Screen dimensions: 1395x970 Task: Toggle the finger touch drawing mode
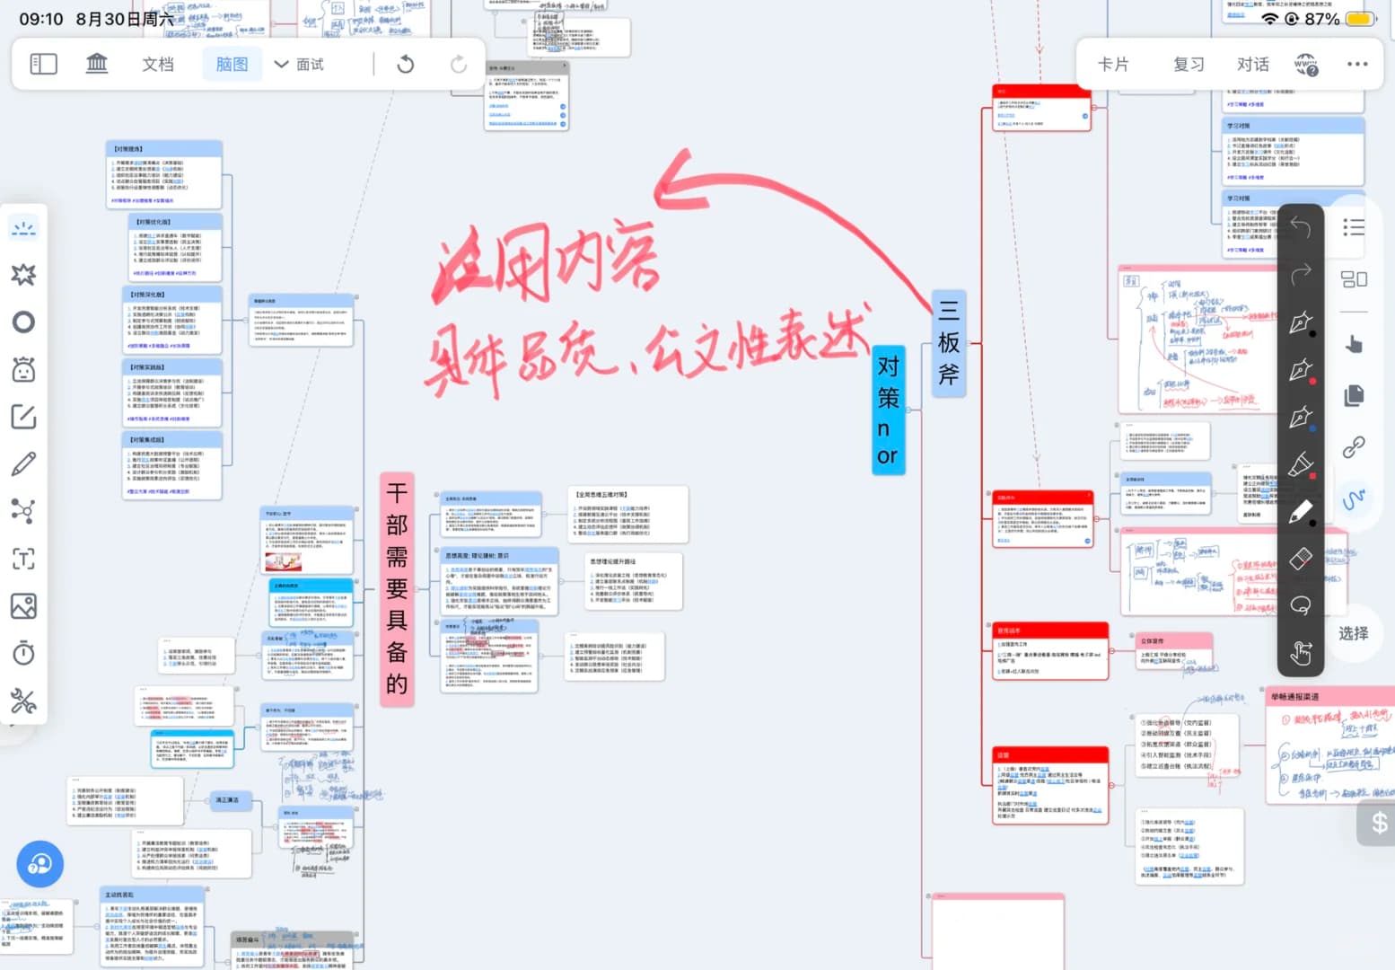pyautogui.click(x=1300, y=653)
